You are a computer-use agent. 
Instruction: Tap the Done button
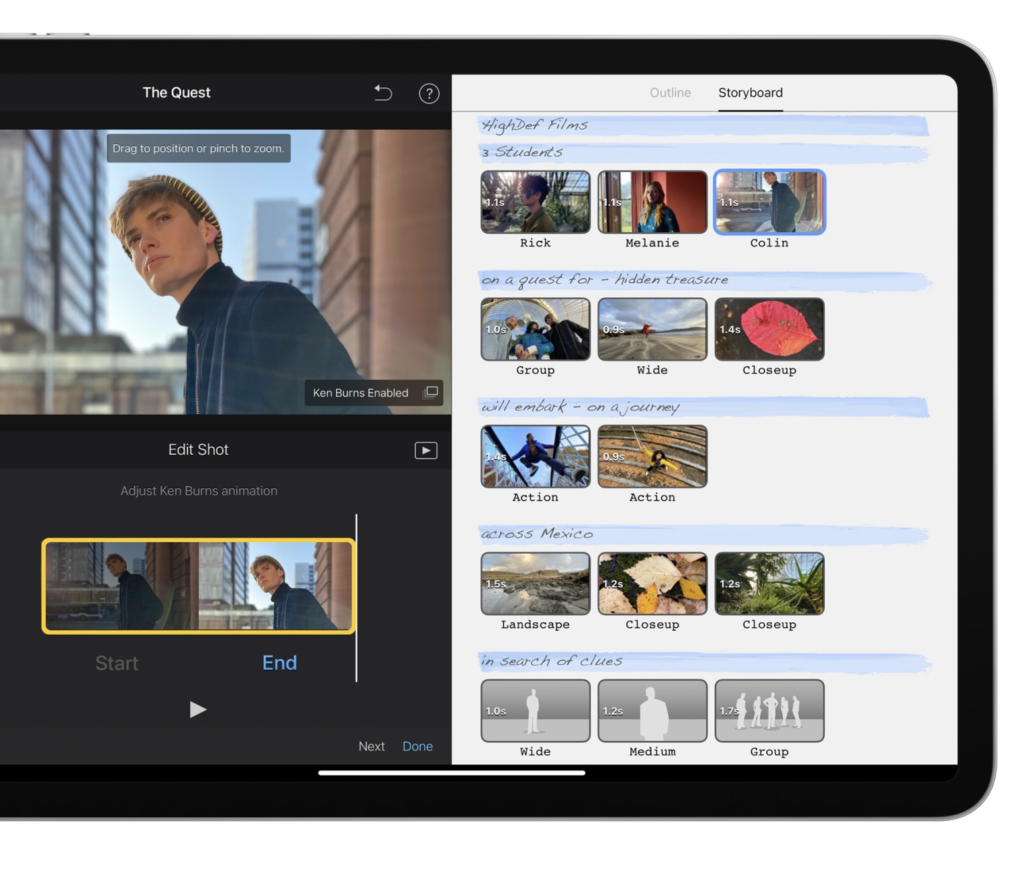418,746
